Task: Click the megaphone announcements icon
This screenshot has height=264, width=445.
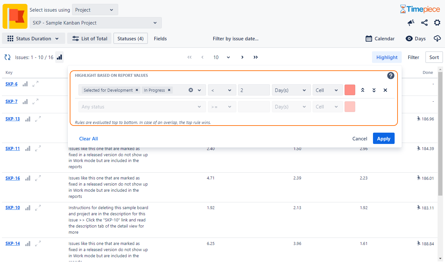Action: (x=411, y=23)
